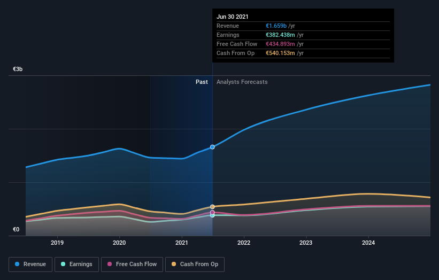This screenshot has height=280, width=439.
Task: Toggle the Cash From Op legend button
Action: [x=195, y=265]
